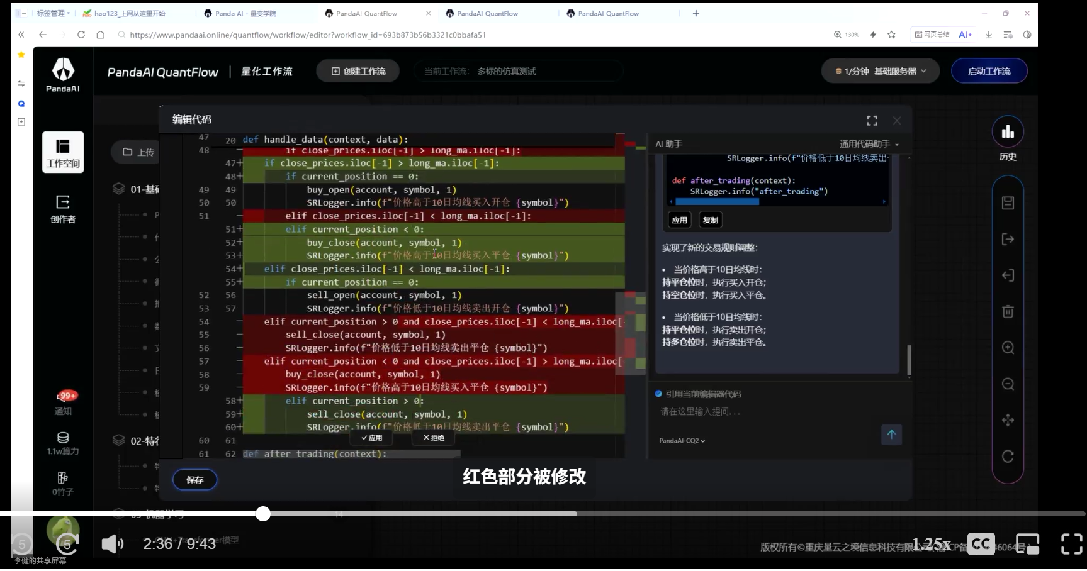Mute the video with the speaker icon

[x=112, y=543]
